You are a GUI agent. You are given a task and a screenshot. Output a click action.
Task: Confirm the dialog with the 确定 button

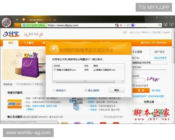tap(117, 90)
